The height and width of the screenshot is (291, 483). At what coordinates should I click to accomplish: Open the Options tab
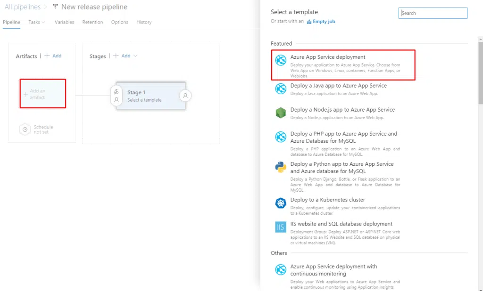(x=119, y=22)
